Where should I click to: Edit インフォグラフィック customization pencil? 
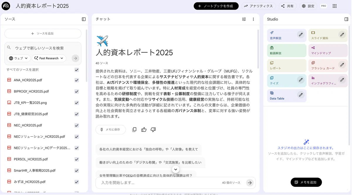[342, 80]
